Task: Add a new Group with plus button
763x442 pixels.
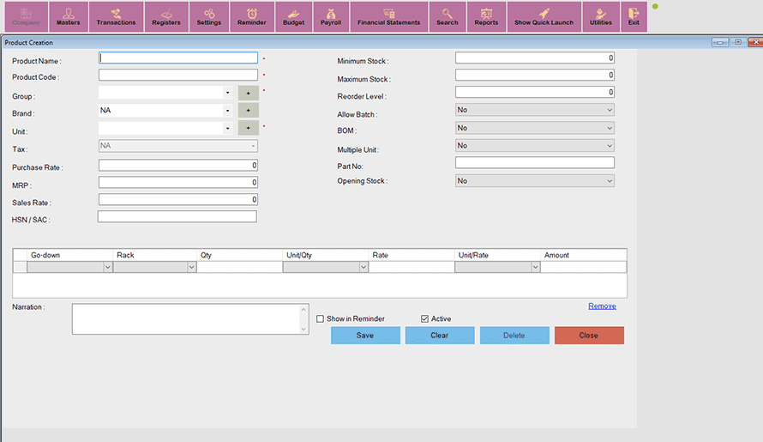Action: click(x=248, y=93)
